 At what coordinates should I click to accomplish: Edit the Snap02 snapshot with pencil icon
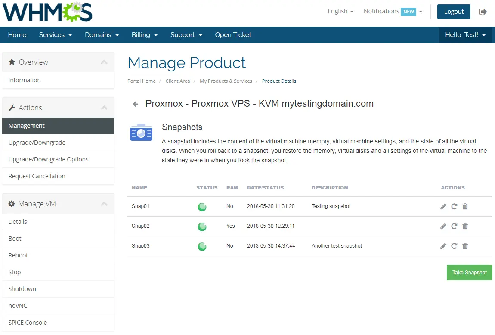[x=443, y=226]
